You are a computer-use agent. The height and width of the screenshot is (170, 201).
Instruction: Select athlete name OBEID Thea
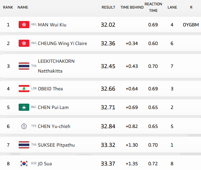(50, 89)
